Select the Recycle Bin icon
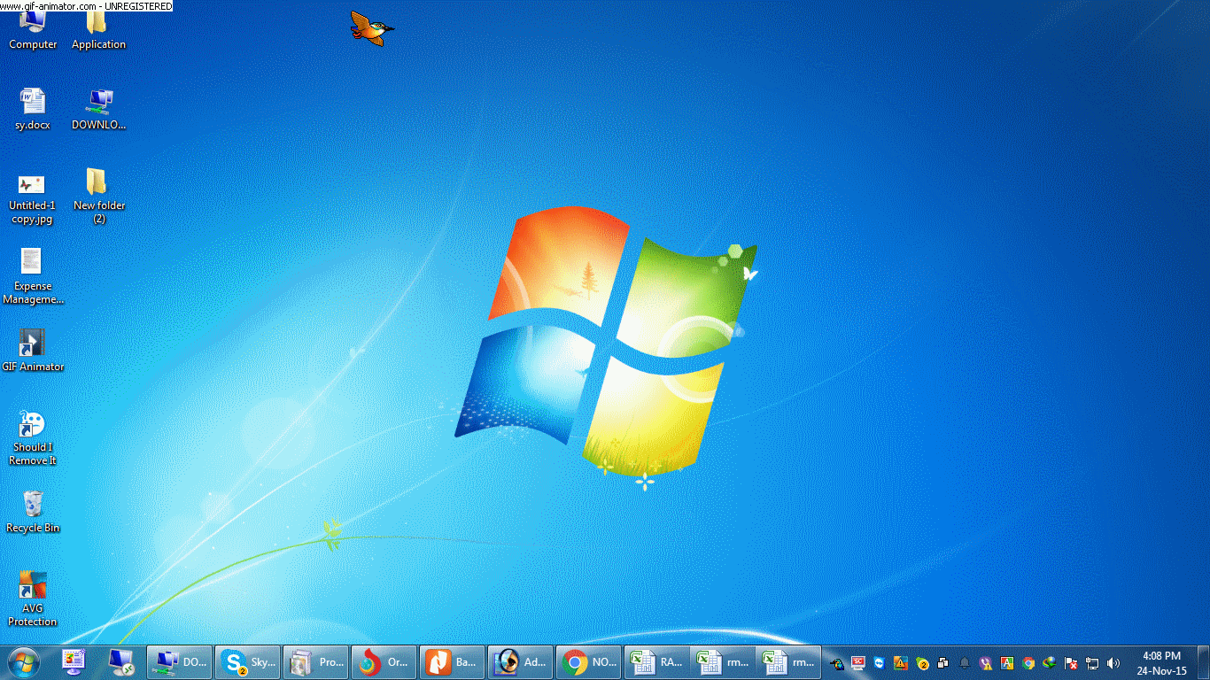Image resolution: width=1210 pixels, height=680 pixels. [x=33, y=512]
